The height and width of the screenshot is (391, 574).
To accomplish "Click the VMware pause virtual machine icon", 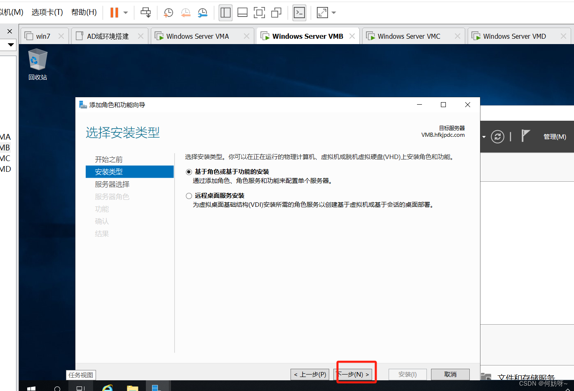I will pyautogui.click(x=114, y=13).
